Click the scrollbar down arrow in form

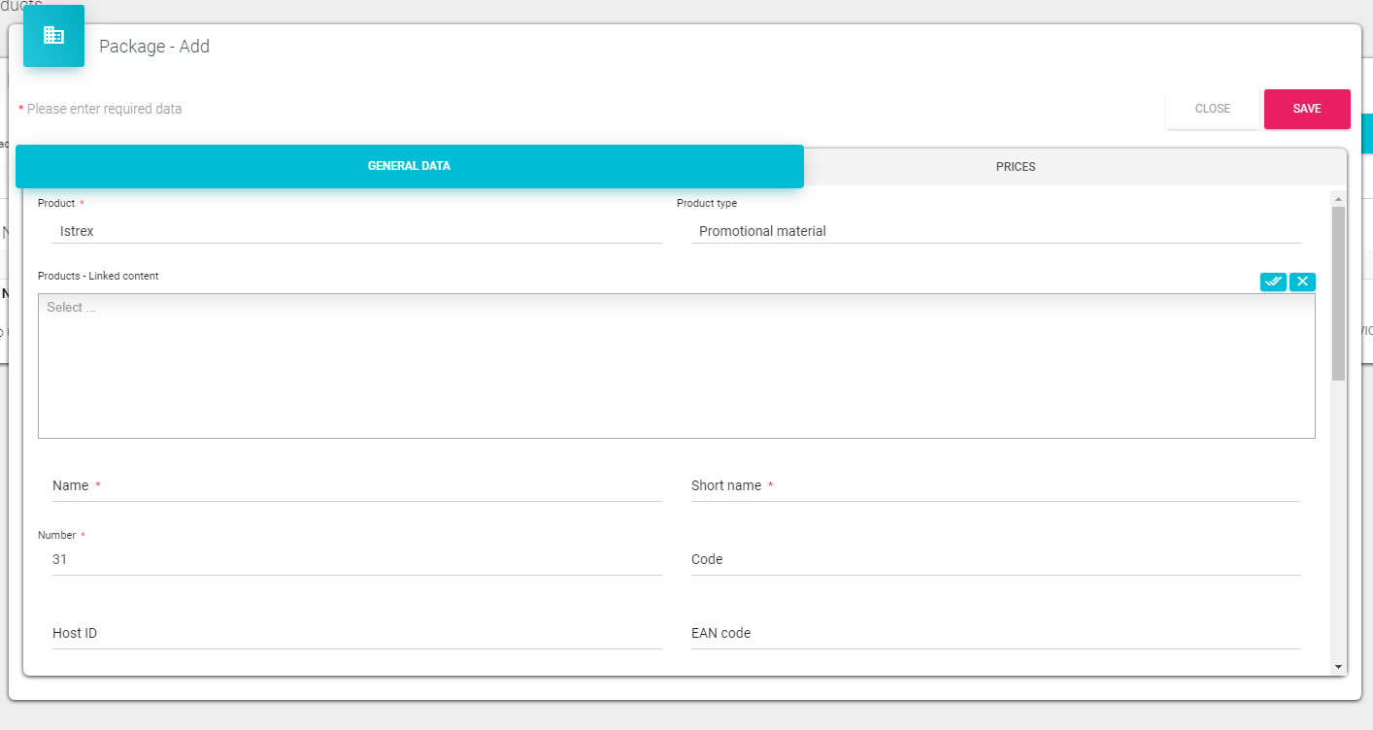point(1338,667)
